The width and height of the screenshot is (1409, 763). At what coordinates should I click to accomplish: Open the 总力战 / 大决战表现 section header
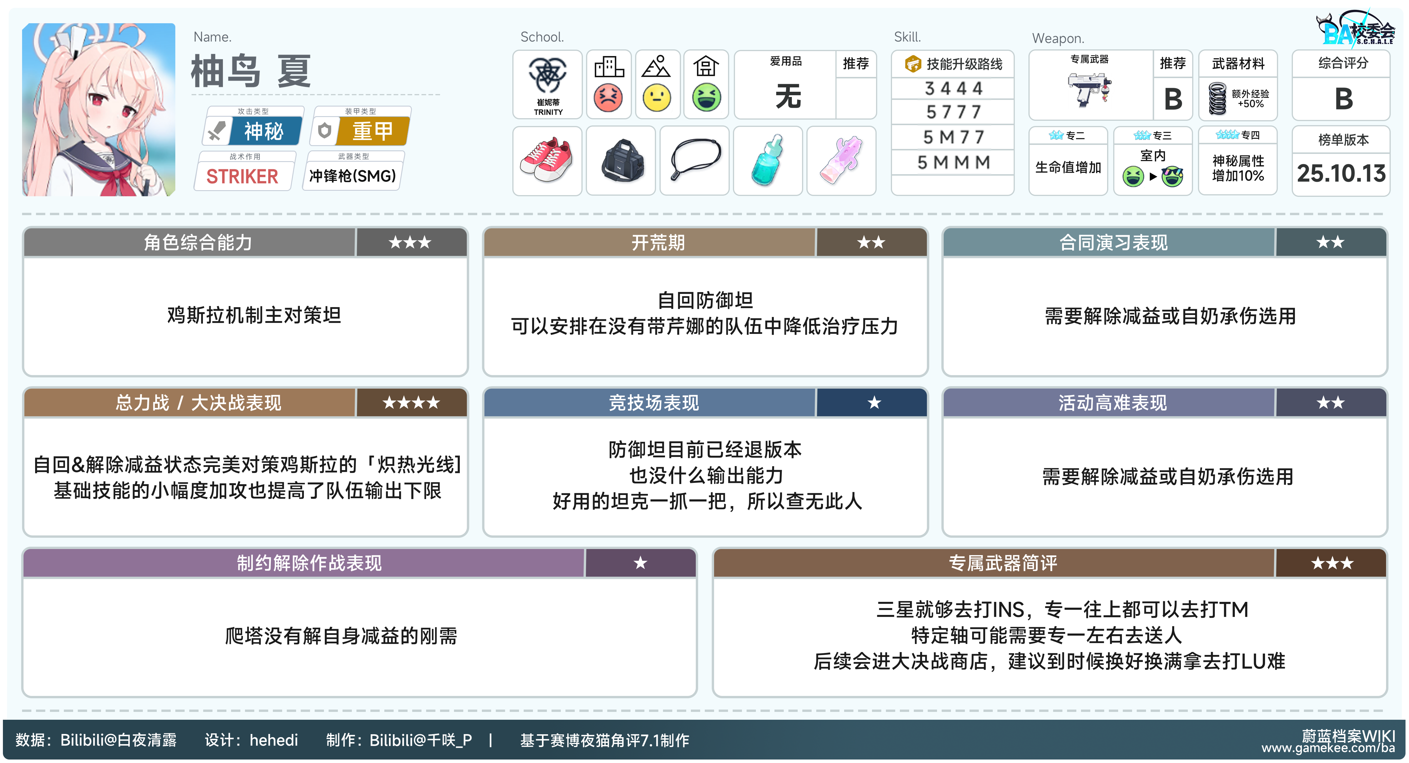(198, 403)
